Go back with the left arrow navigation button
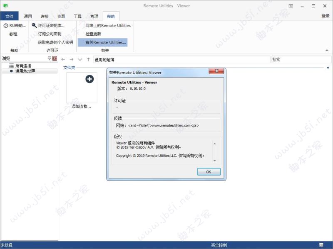The height and width of the screenshot is (249, 333). tap(63, 59)
